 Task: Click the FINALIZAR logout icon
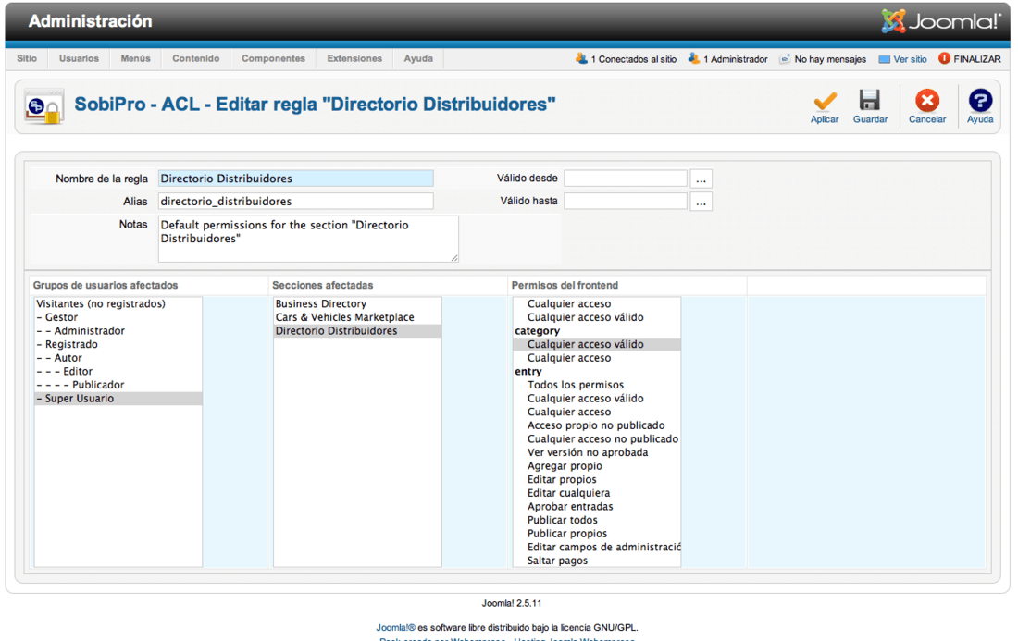coord(944,58)
